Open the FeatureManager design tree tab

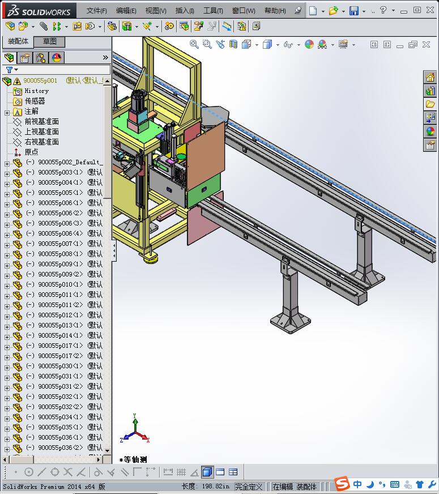pos(10,58)
